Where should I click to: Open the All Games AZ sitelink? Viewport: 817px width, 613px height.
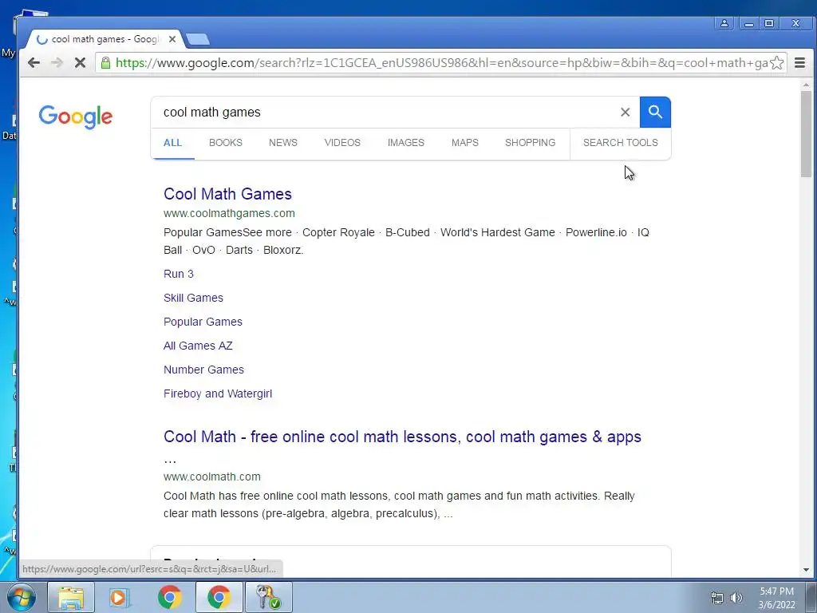click(198, 346)
